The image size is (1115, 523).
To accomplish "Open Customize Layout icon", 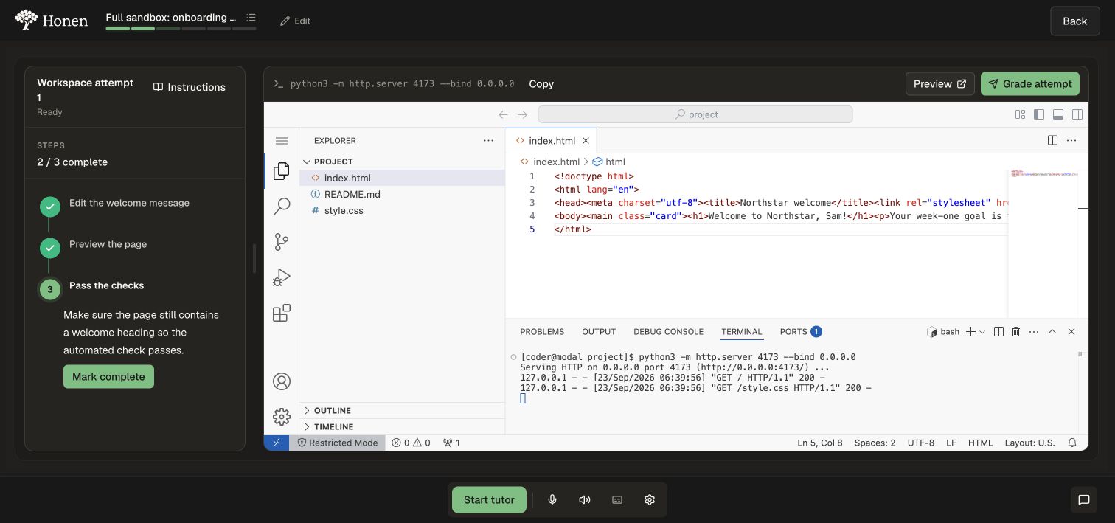I will point(1020,114).
